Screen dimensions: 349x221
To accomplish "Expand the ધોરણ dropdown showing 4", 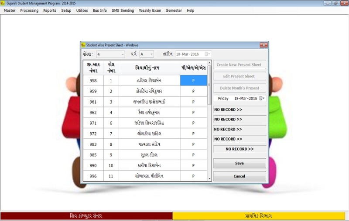I will 123,54.
